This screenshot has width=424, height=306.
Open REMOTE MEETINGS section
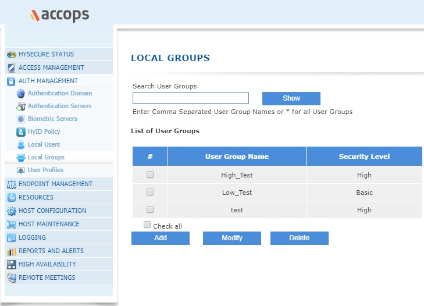coord(59,277)
